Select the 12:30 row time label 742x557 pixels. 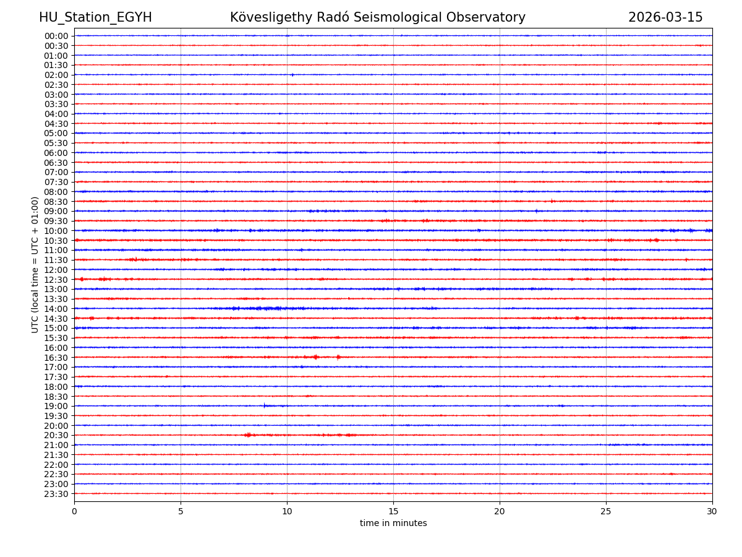pos(56,280)
